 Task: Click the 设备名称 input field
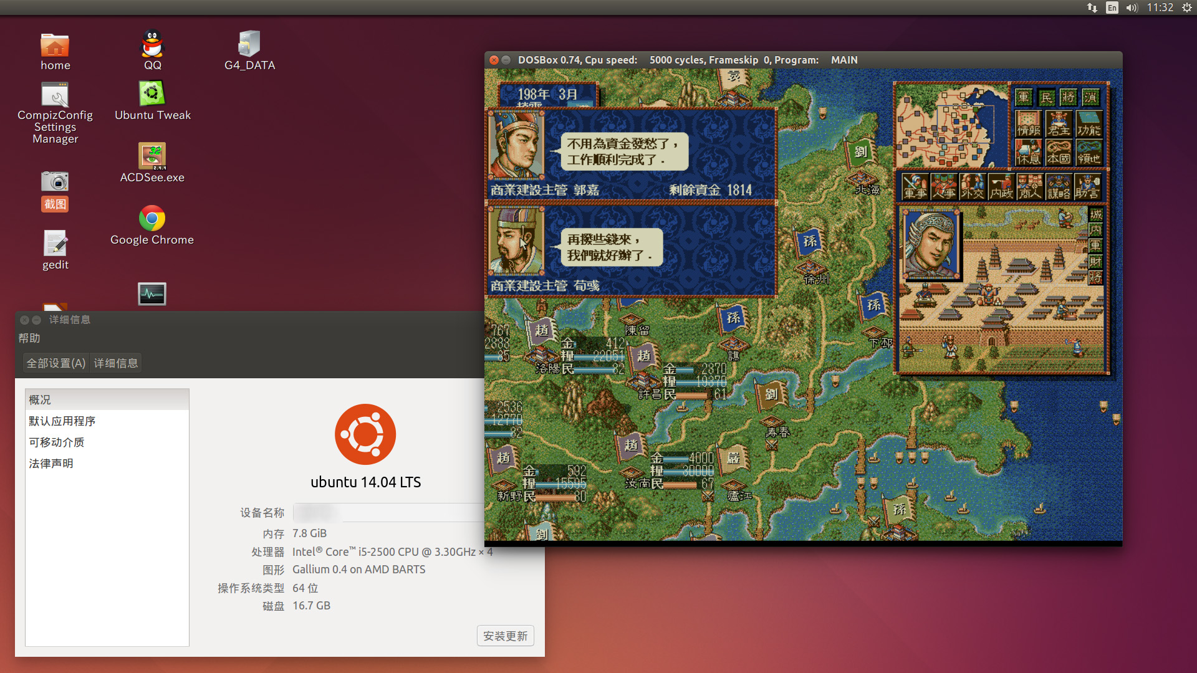pyautogui.click(x=389, y=512)
